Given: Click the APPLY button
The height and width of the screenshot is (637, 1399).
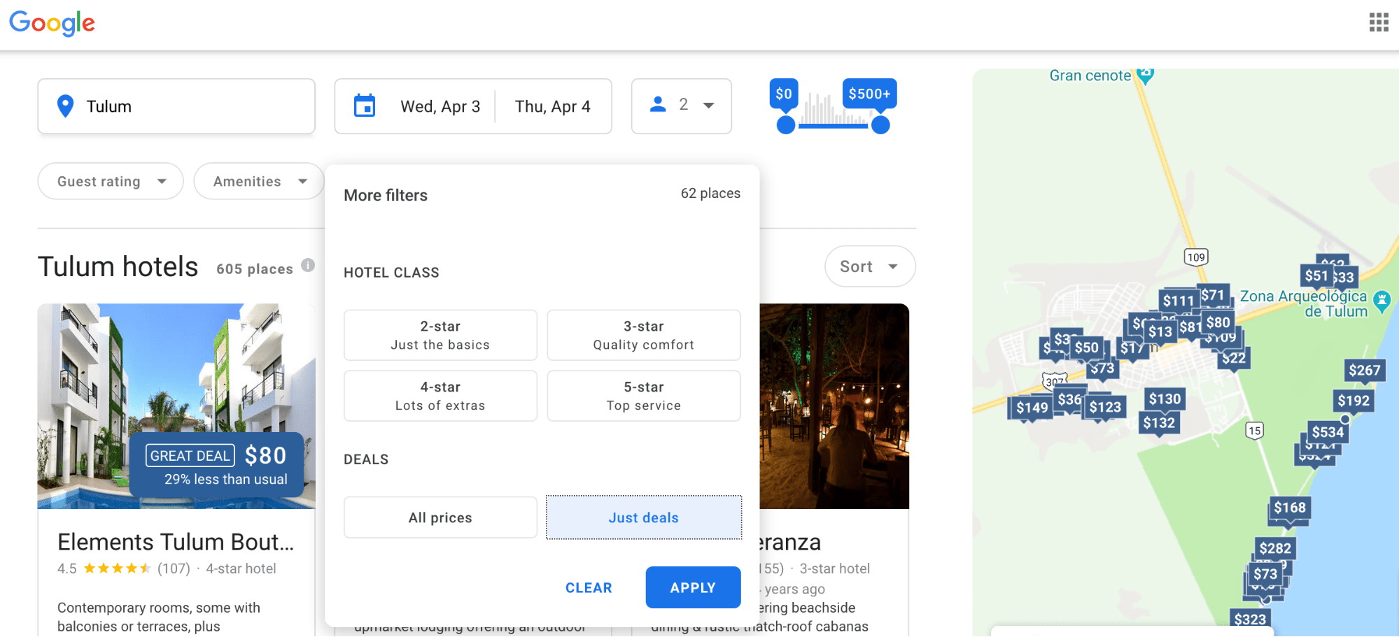Looking at the screenshot, I should click(x=693, y=587).
